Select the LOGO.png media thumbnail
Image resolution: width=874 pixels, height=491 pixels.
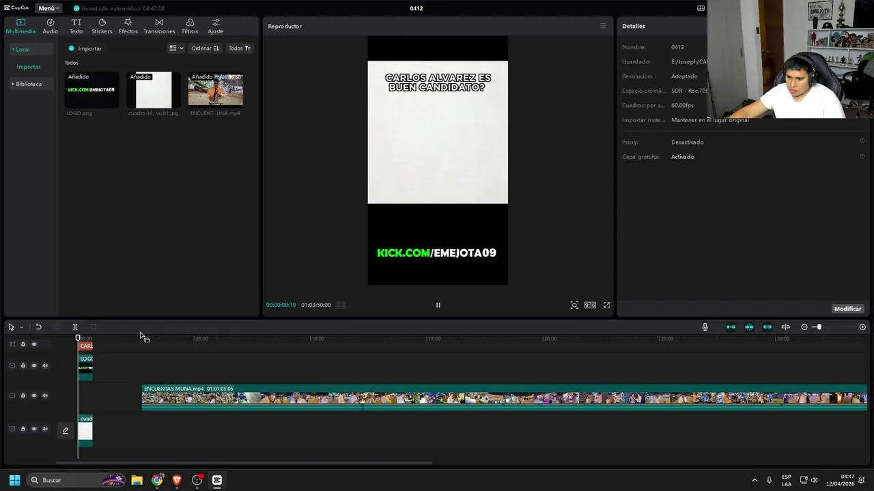click(x=91, y=90)
